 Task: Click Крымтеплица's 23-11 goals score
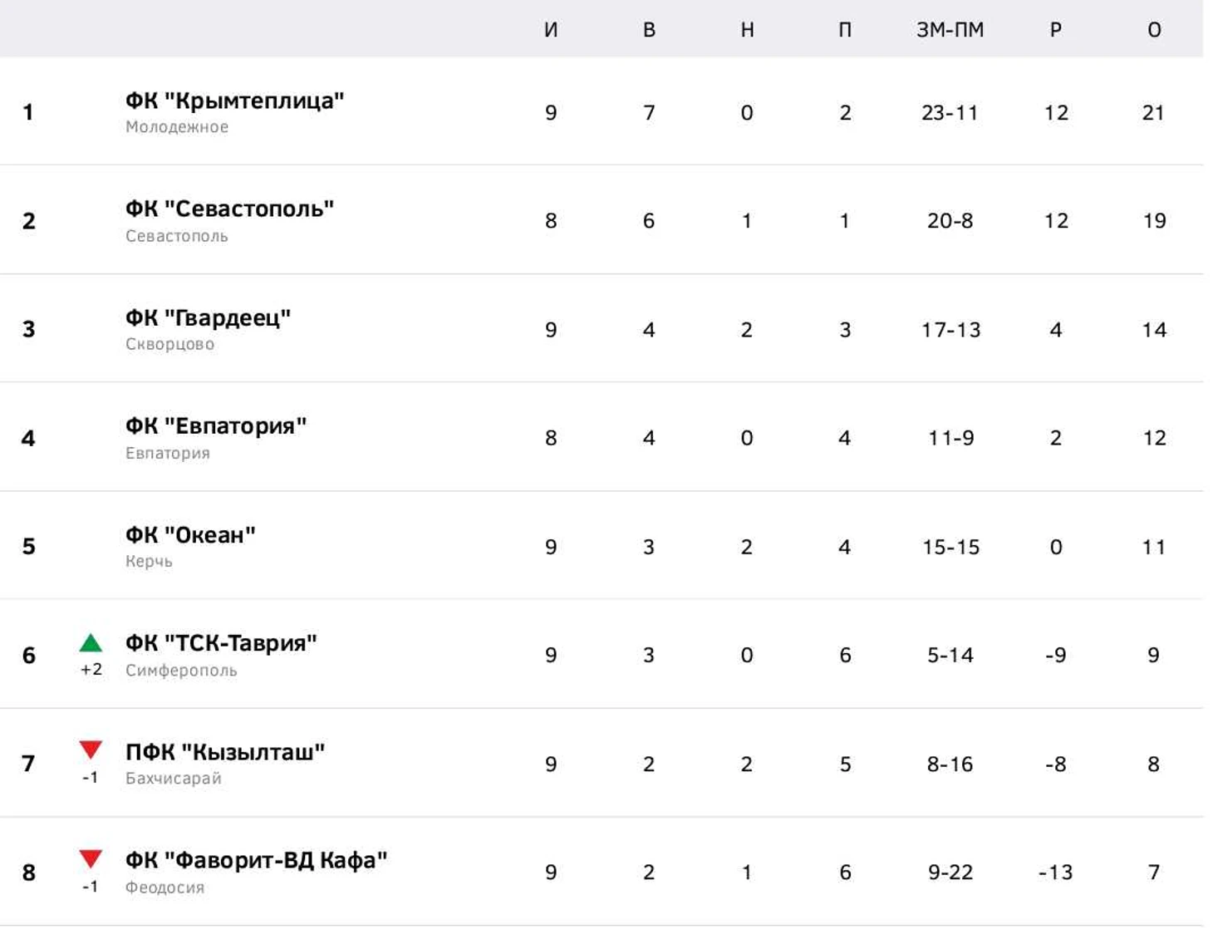[x=950, y=112]
